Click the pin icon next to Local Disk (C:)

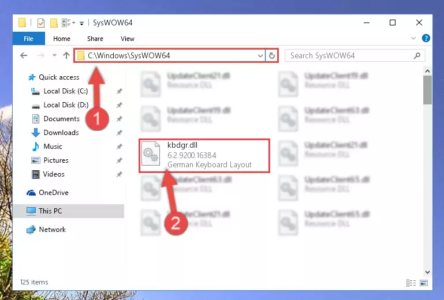tap(119, 91)
